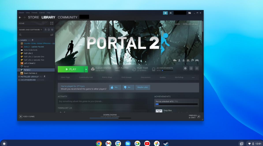Image resolution: width=263 pixels, height=146 pixels.
Task: Open the Friends menu
Action: (x=35, y=13)
